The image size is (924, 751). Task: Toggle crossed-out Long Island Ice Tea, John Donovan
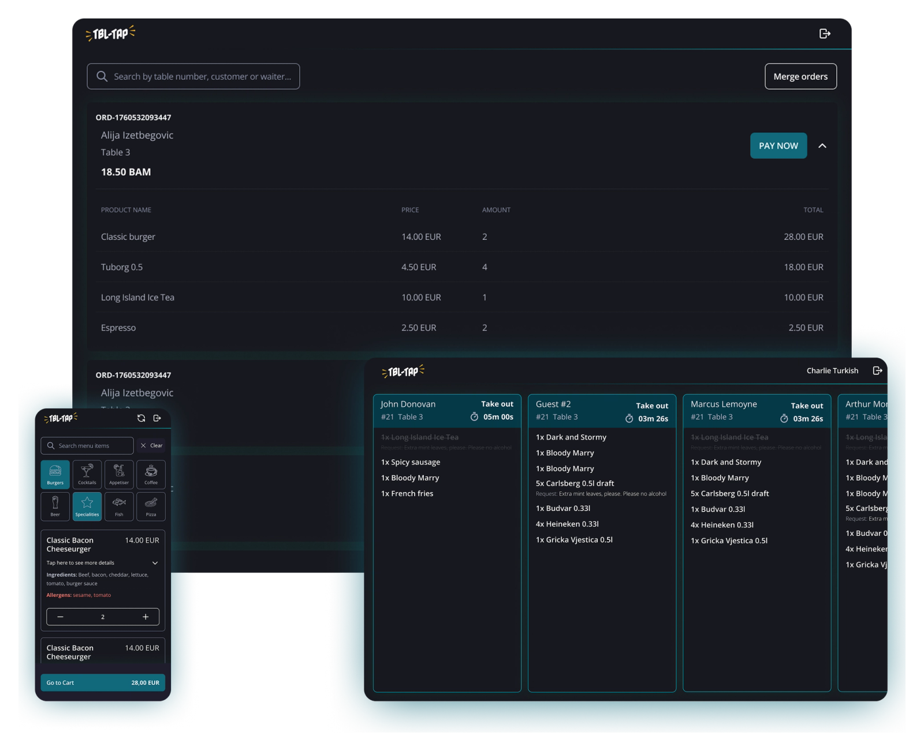click(x=420, y=437)
